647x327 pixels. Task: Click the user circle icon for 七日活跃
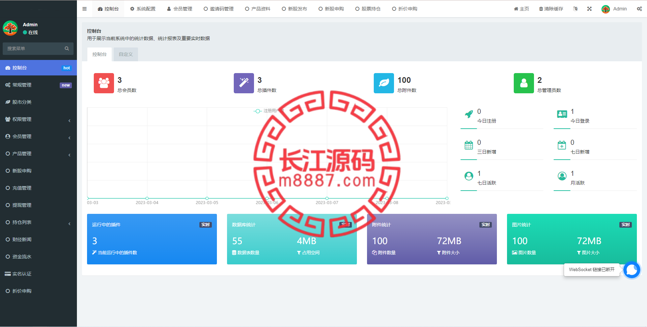469,176
